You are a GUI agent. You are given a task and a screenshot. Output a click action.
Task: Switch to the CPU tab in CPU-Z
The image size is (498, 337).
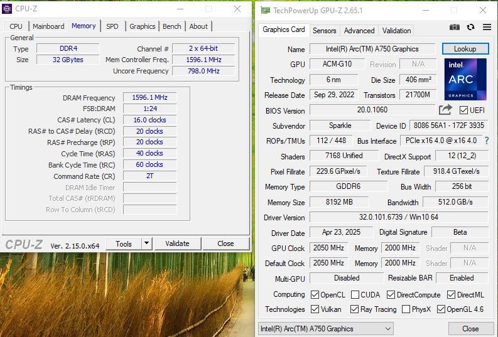click(16, 26)
